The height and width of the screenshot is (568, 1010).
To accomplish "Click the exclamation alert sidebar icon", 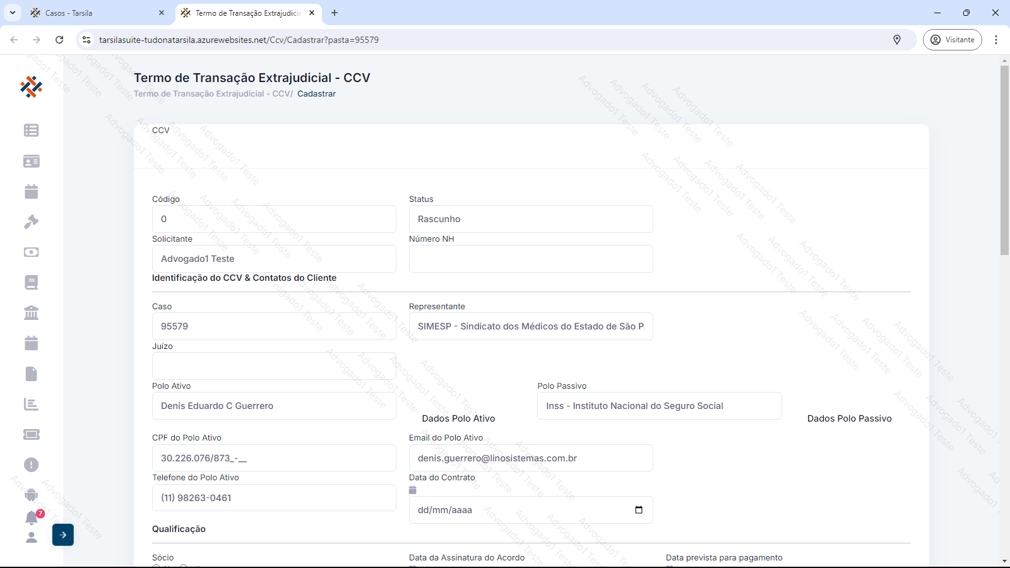I will (31, 465).
